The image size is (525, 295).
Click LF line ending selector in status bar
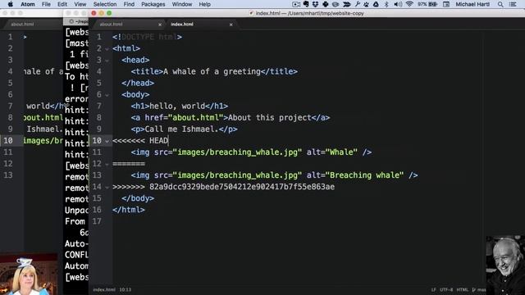point(434,289)
